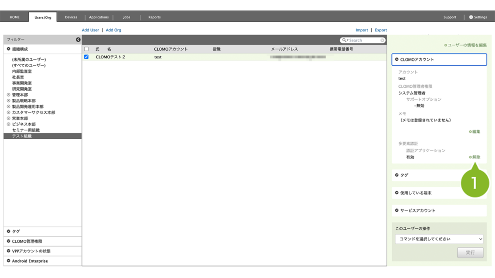495x278 pixels.
Task: Click 解除 to remove multi-factor authentication
Action: point(475,157)
